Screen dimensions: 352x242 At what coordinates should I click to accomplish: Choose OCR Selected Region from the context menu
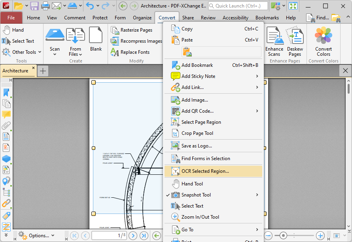(213, 171)
